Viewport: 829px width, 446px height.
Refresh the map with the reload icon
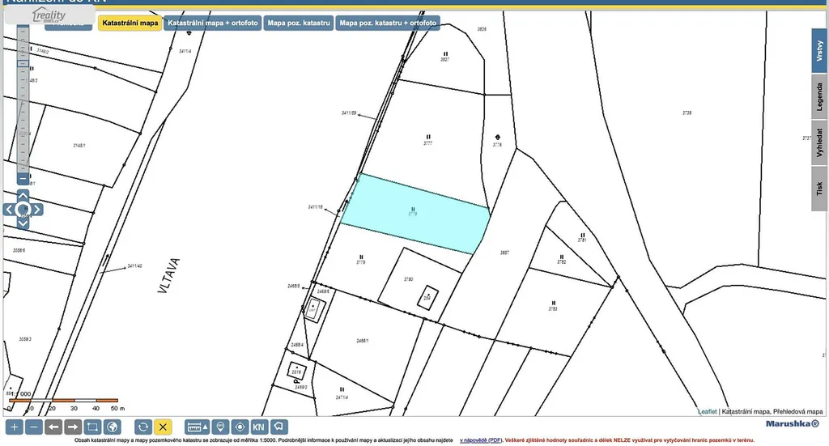143,427
